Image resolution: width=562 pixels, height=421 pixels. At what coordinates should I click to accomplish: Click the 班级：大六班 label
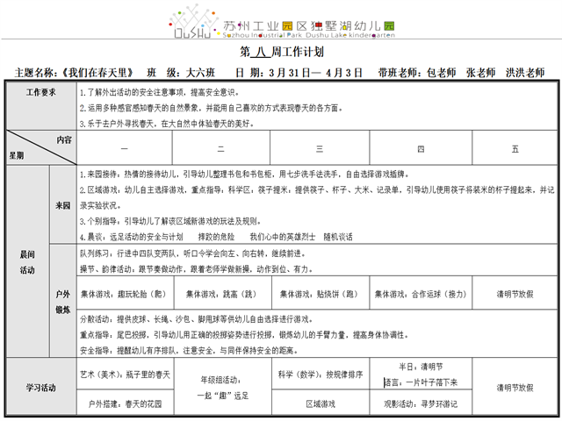coord(176,73)
